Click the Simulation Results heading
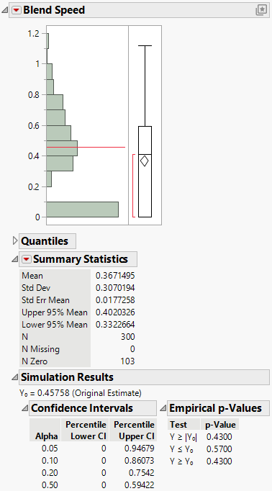The image size is (272, 491). (67, 377)
